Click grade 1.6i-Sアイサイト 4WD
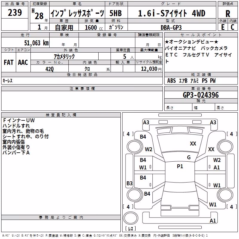 171,13
